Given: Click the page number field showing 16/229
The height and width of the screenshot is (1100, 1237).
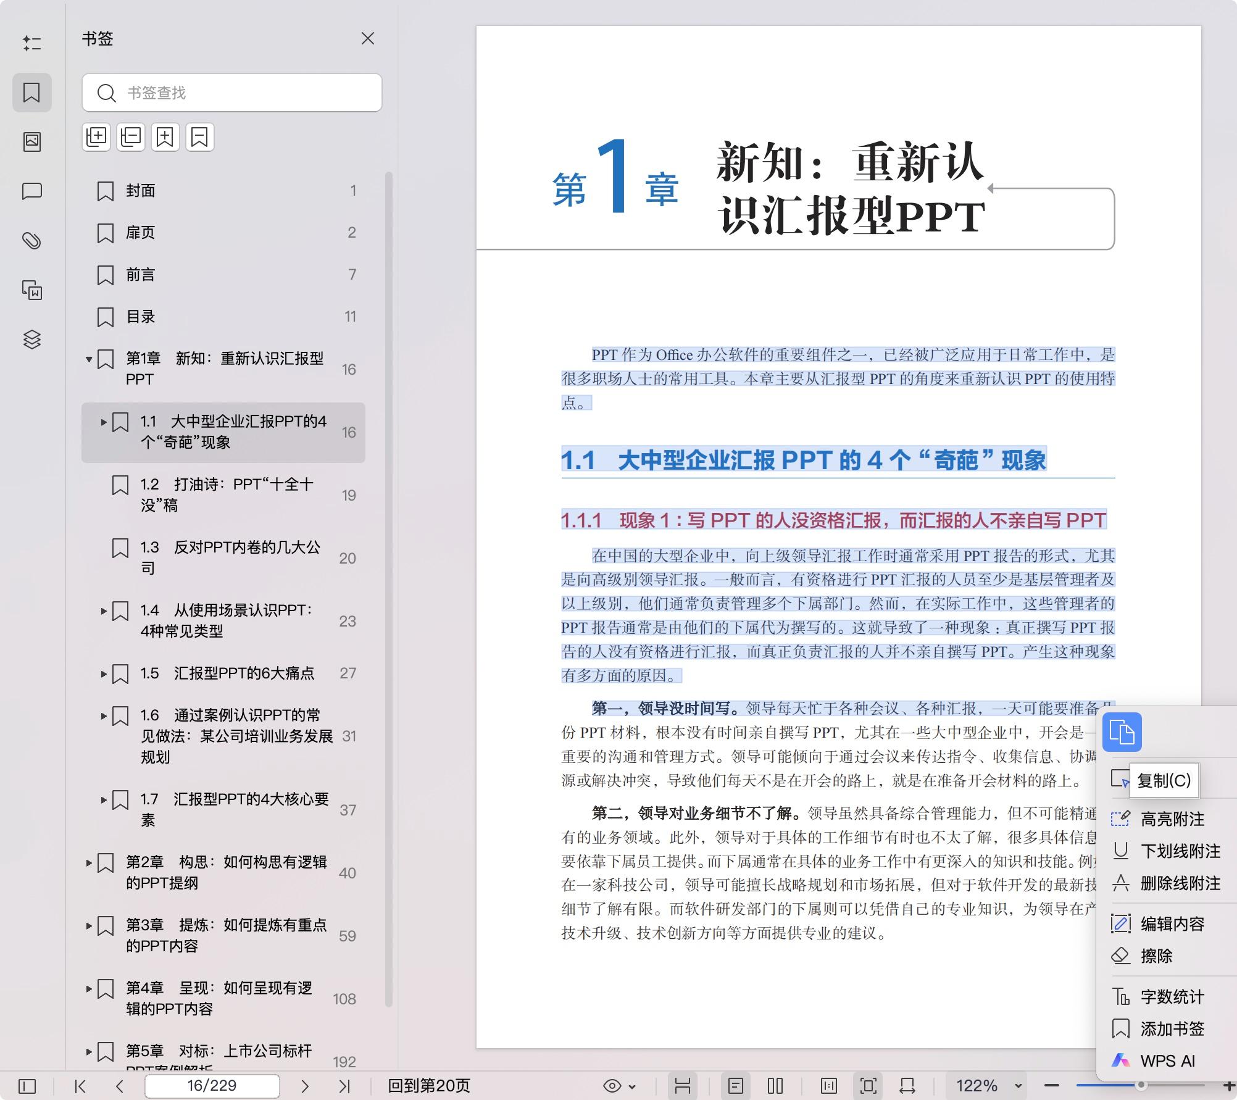Looking at the screenshot, I should point(212,1086).
